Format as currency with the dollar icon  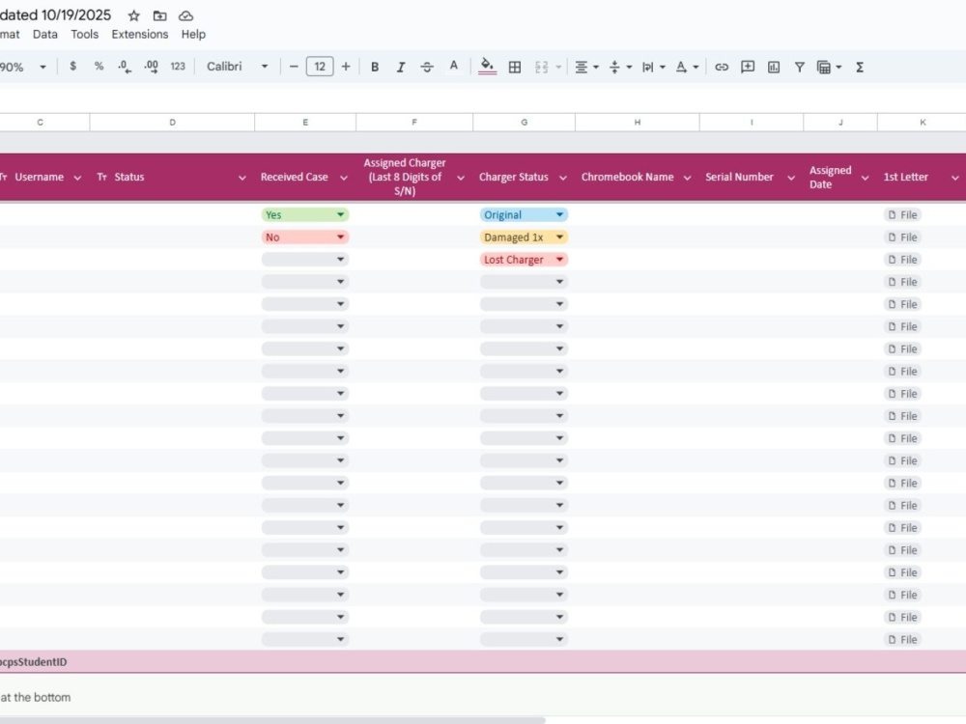tap(72, 67)
